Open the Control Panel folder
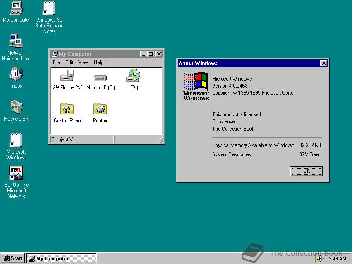The height and width of the screenshot is (264, 352). click(x=67, y=109)
